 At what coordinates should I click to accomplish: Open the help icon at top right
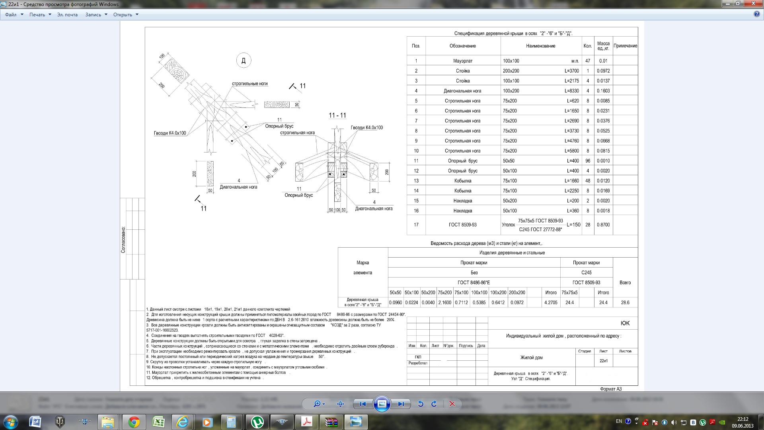pyautogui.click(x=757, y=14)
